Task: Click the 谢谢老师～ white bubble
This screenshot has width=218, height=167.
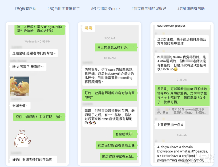Action: coord(20,106)
